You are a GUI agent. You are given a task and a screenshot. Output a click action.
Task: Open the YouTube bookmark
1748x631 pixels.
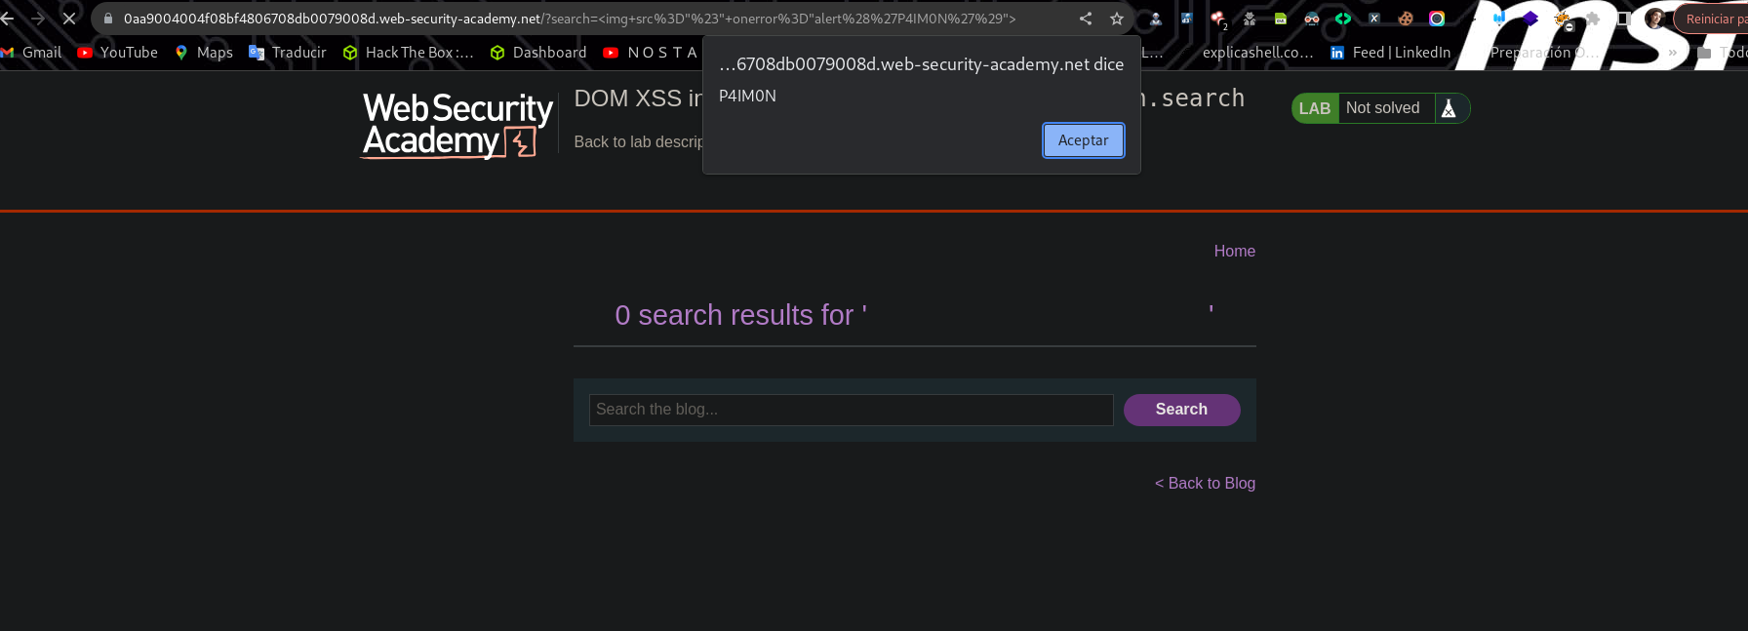(118, 53)
